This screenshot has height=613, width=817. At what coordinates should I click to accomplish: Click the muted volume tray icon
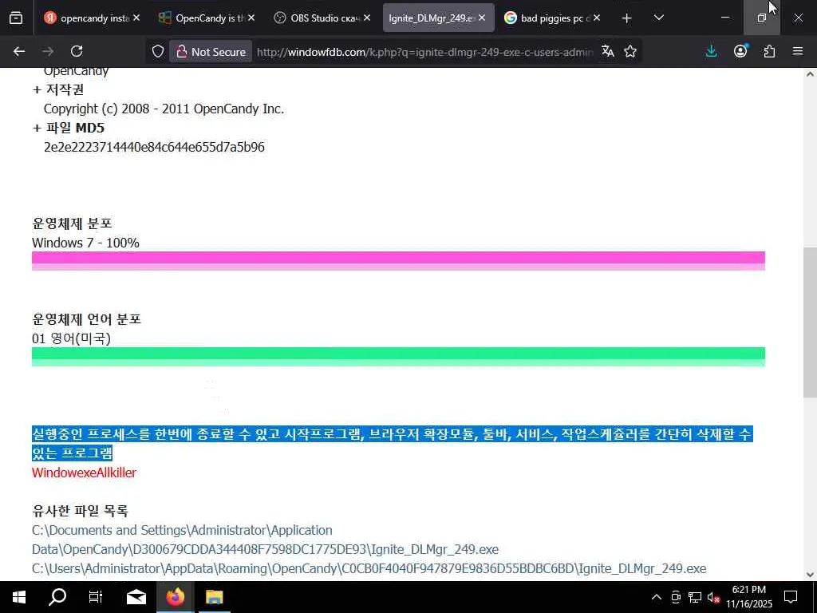(713, 597)
